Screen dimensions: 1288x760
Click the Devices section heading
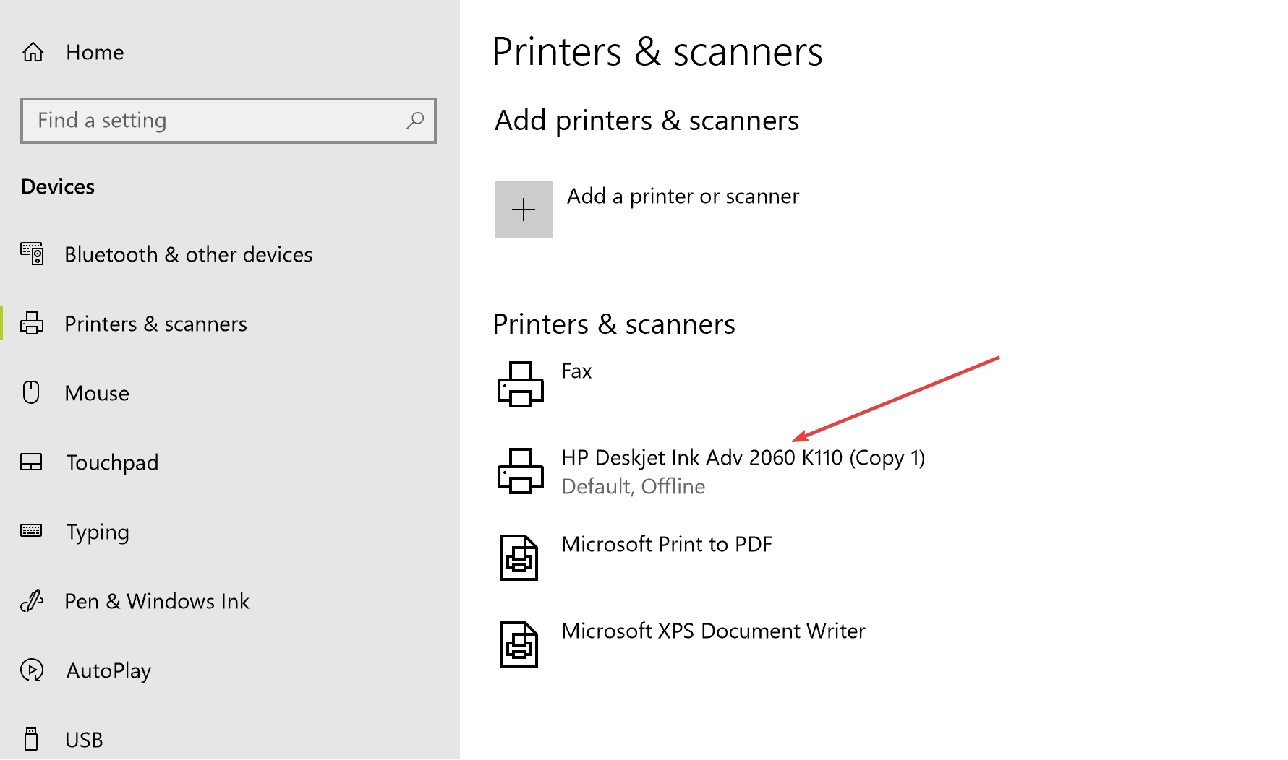pyautogui.click(x=58, y=186)
